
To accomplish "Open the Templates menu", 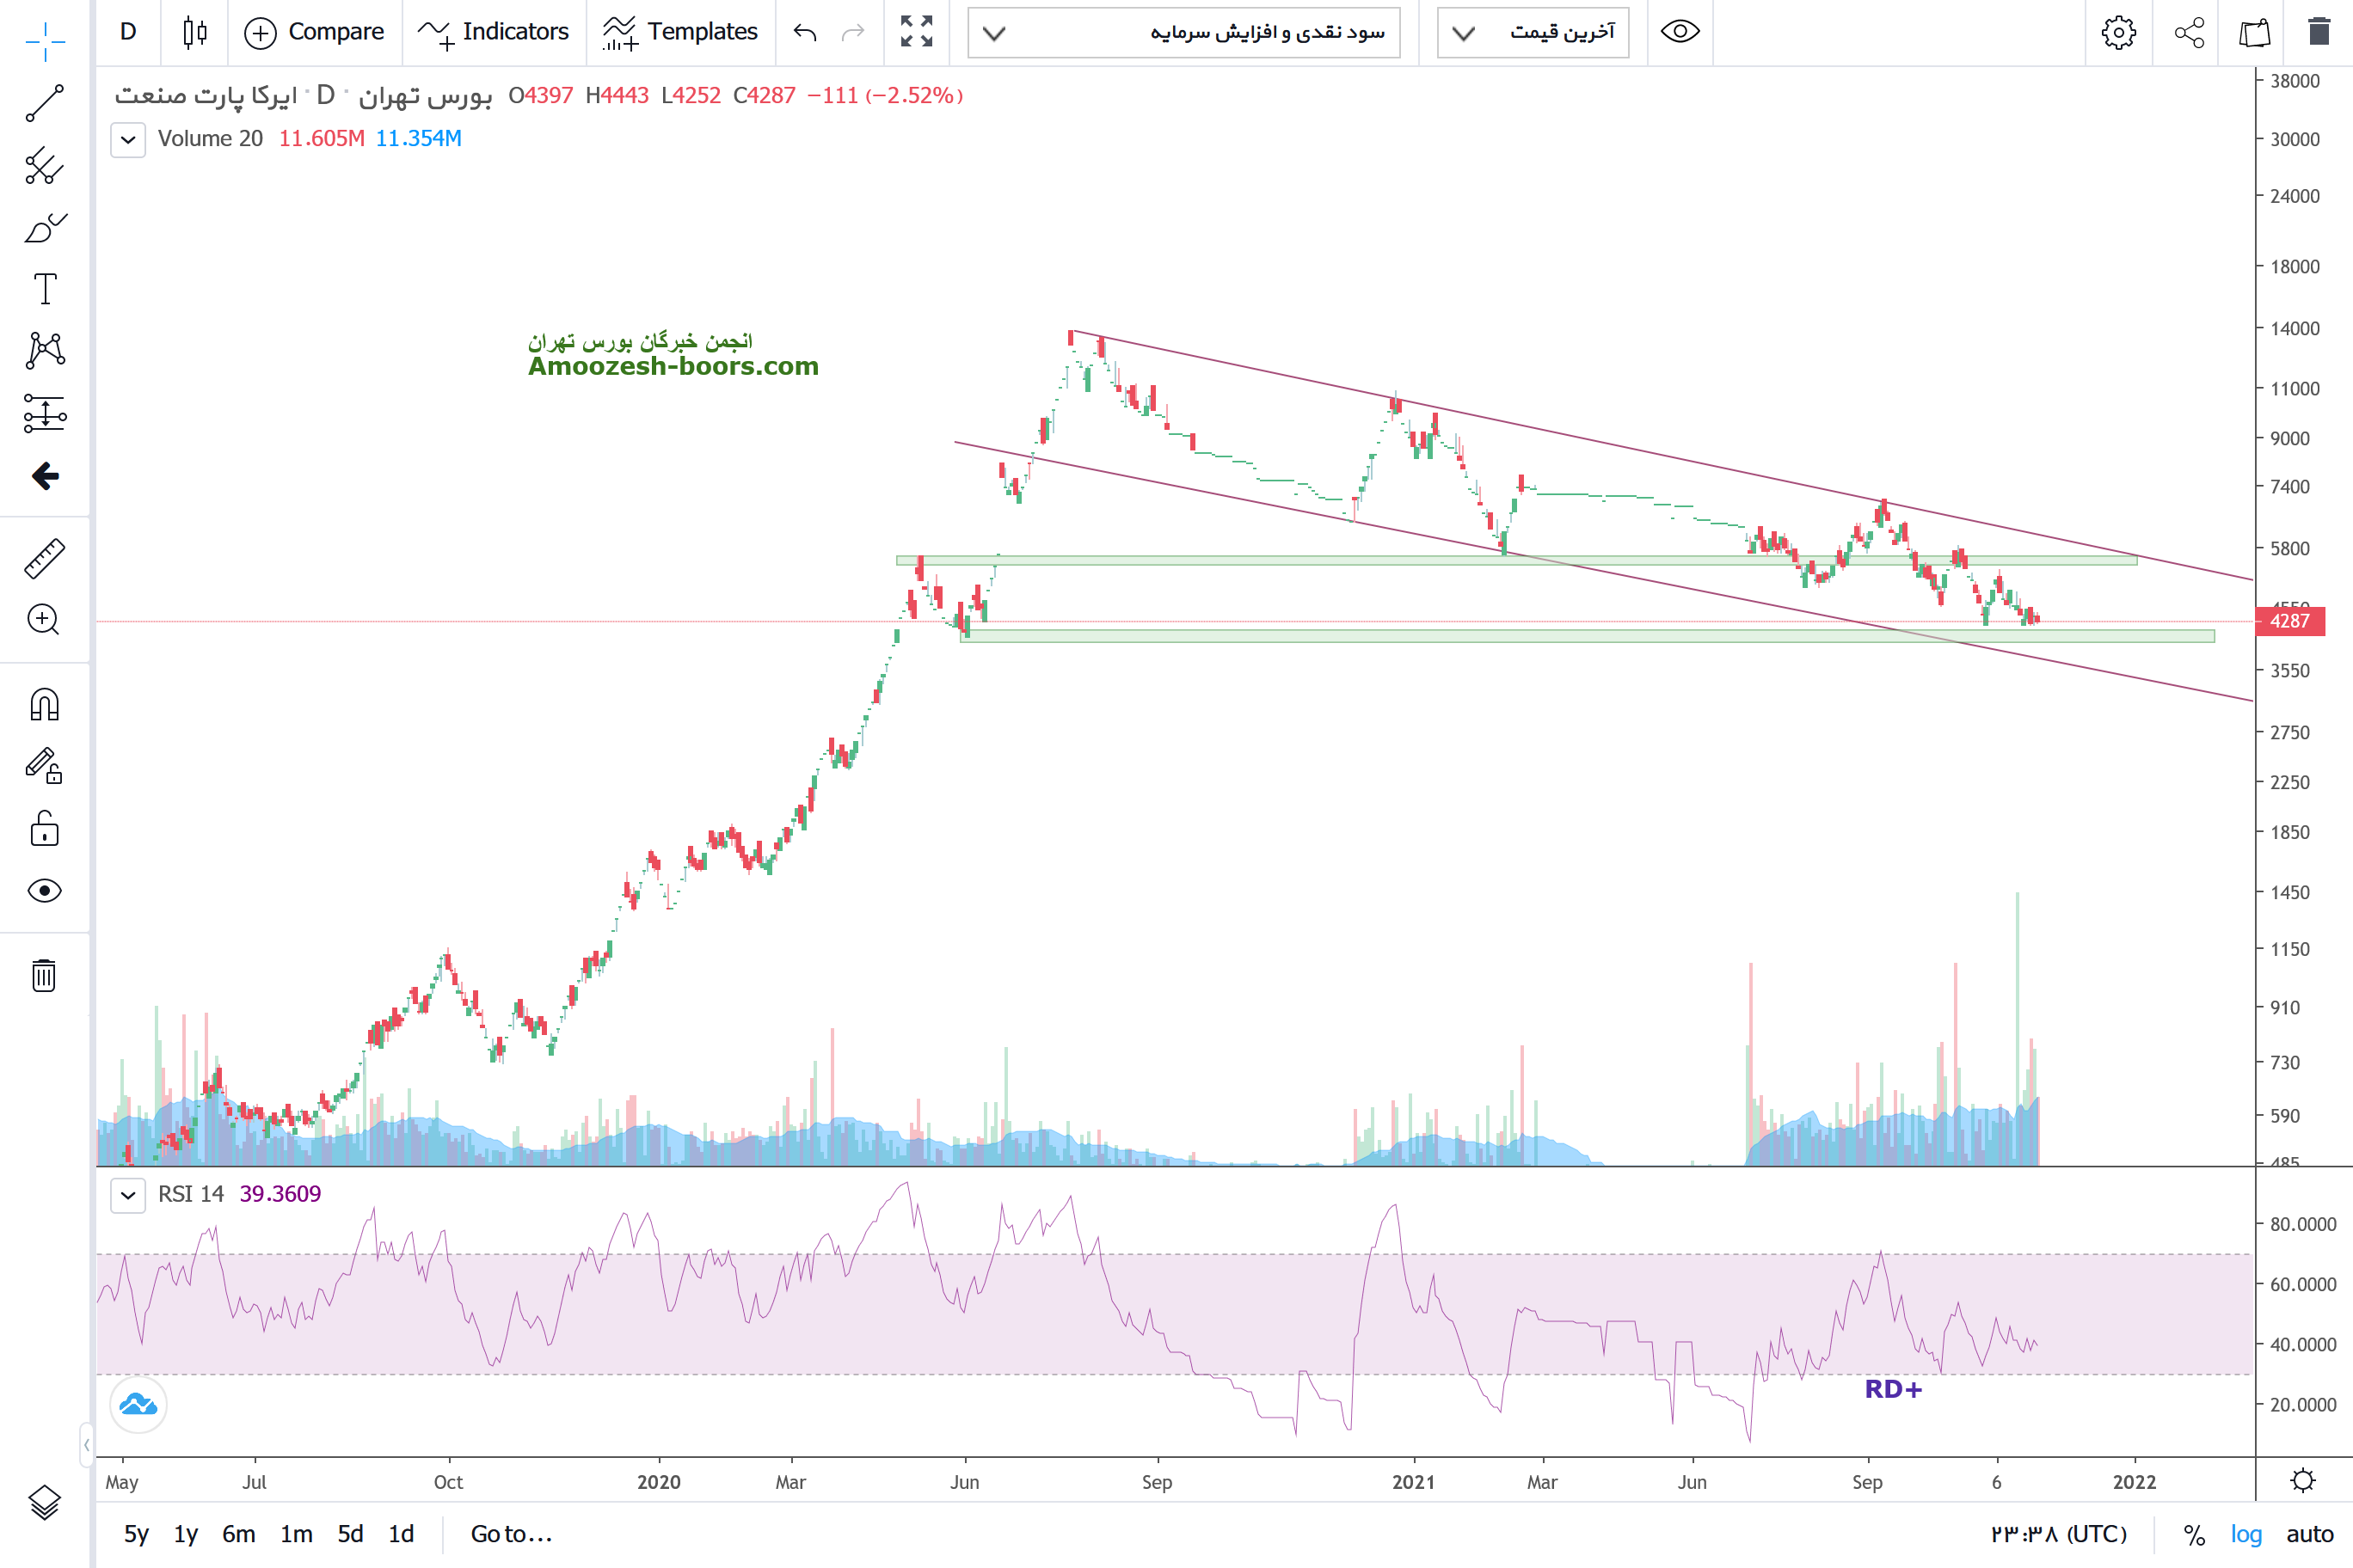I will [681, 32].
